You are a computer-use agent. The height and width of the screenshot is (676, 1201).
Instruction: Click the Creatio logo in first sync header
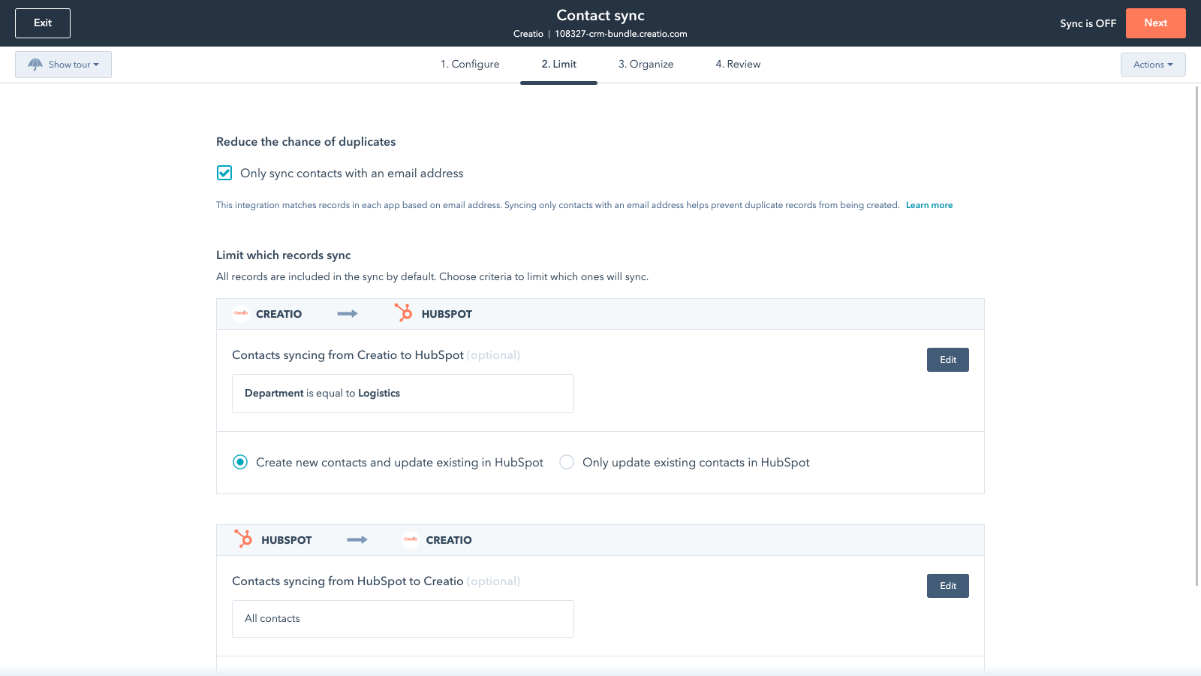tap(241, 314)
